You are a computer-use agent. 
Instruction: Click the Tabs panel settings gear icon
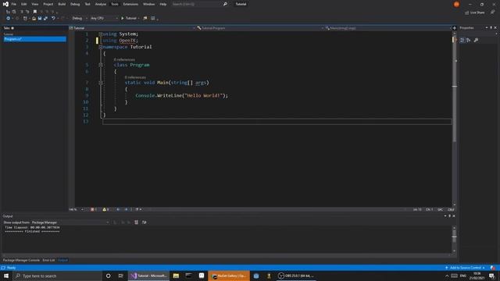12,28
